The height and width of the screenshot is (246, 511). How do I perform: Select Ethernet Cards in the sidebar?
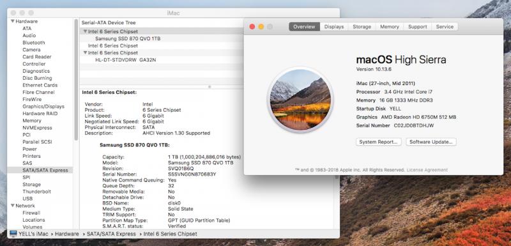pyautogui.click(x=40, y=85)
